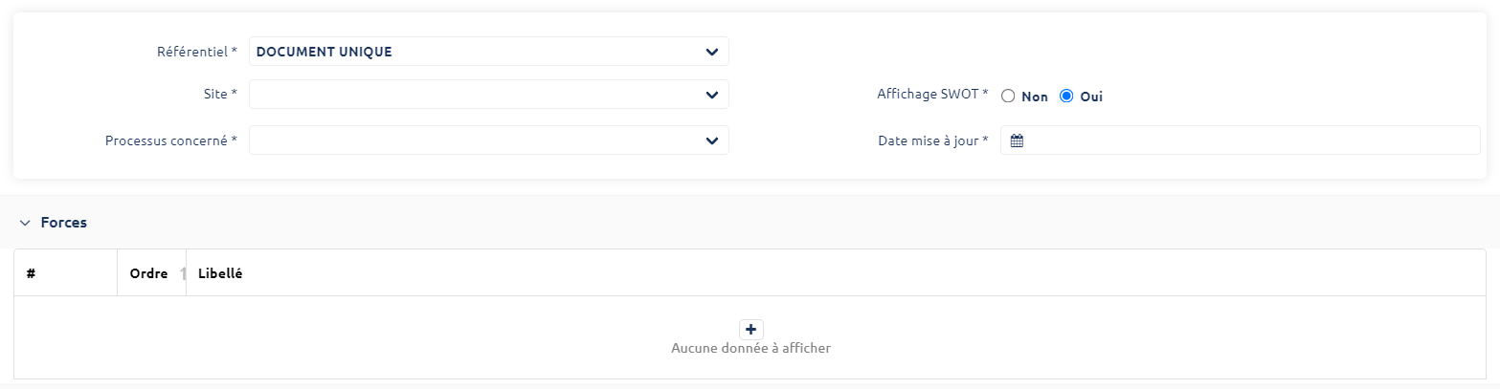Click the Site field chevron icon
Screen dimensions: 1500x389
[x=711, y=95]
